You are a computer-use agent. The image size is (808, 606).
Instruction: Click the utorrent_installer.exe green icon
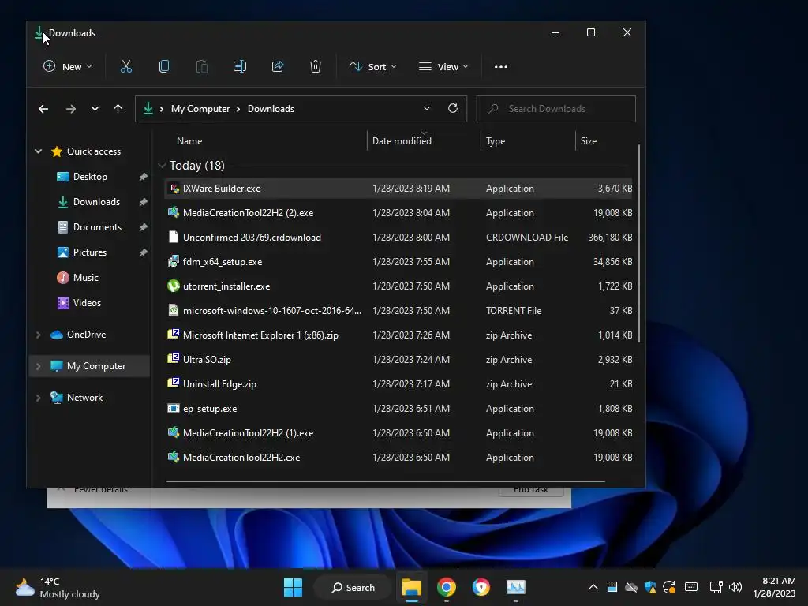click(x=174, y=286)
